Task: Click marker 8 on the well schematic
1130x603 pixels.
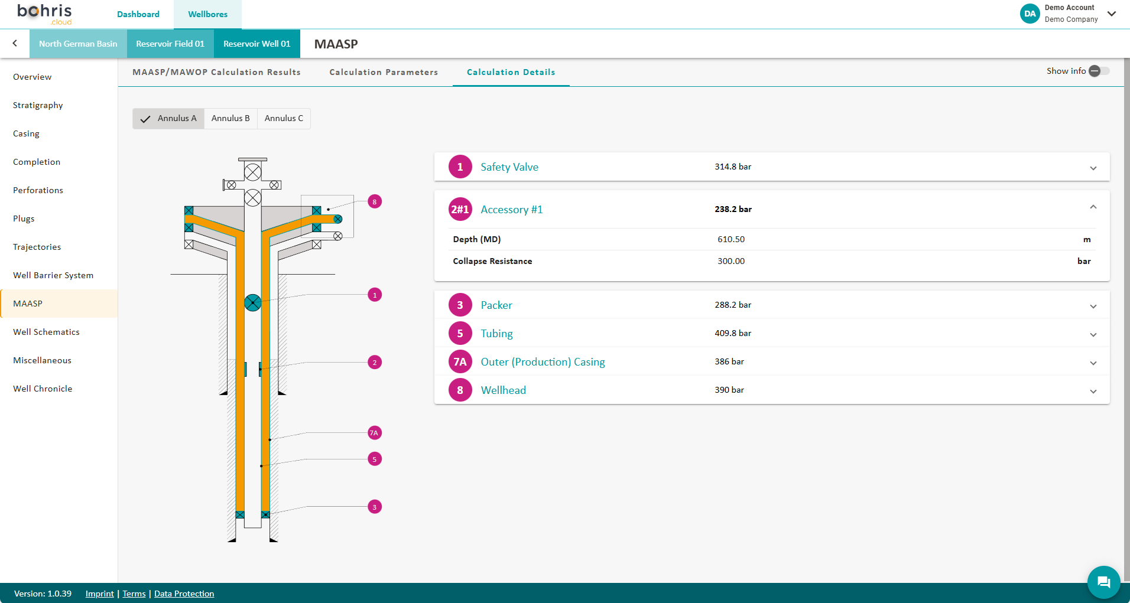Action: [x=374, y=202]
